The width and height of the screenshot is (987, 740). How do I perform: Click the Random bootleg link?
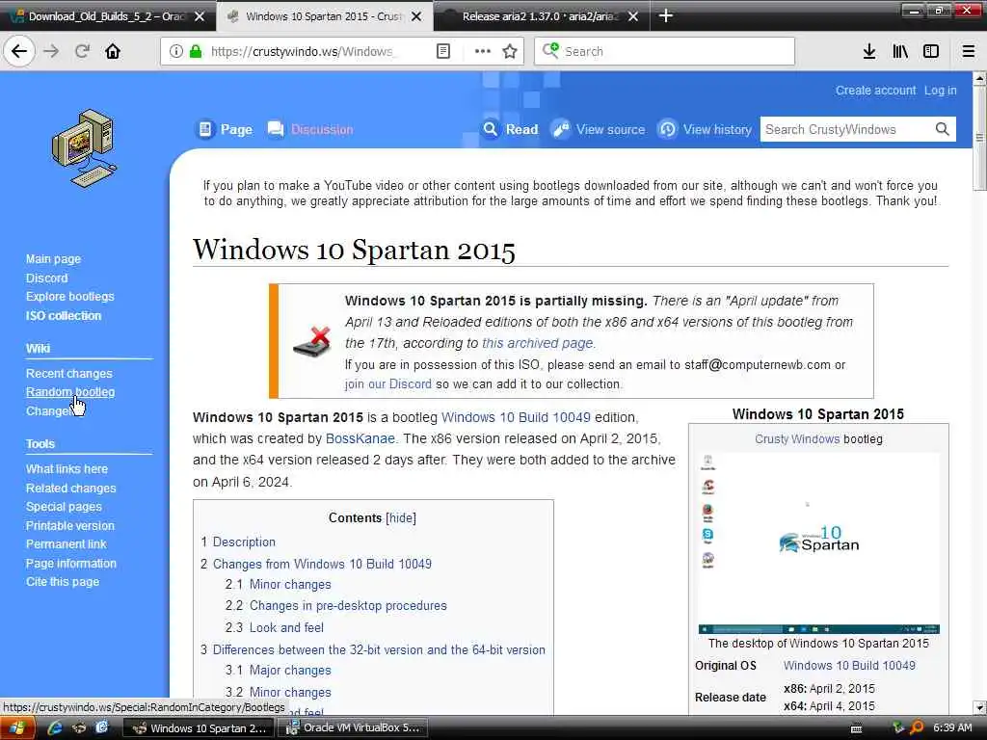(69, 392)
